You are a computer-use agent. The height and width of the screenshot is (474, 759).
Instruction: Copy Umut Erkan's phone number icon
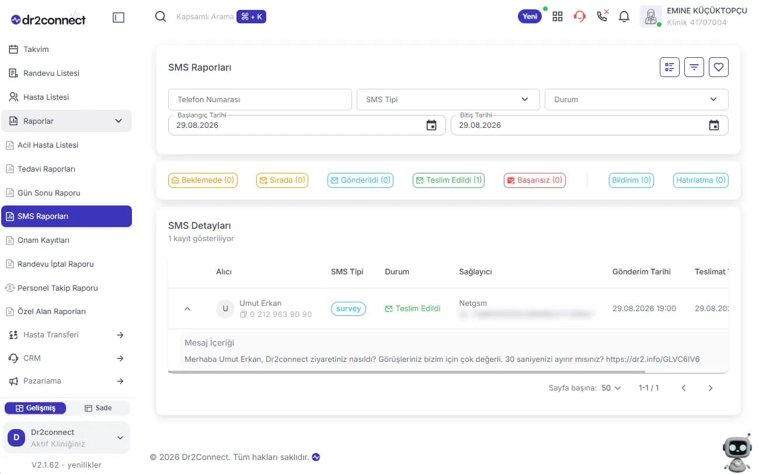click(243, 314)
